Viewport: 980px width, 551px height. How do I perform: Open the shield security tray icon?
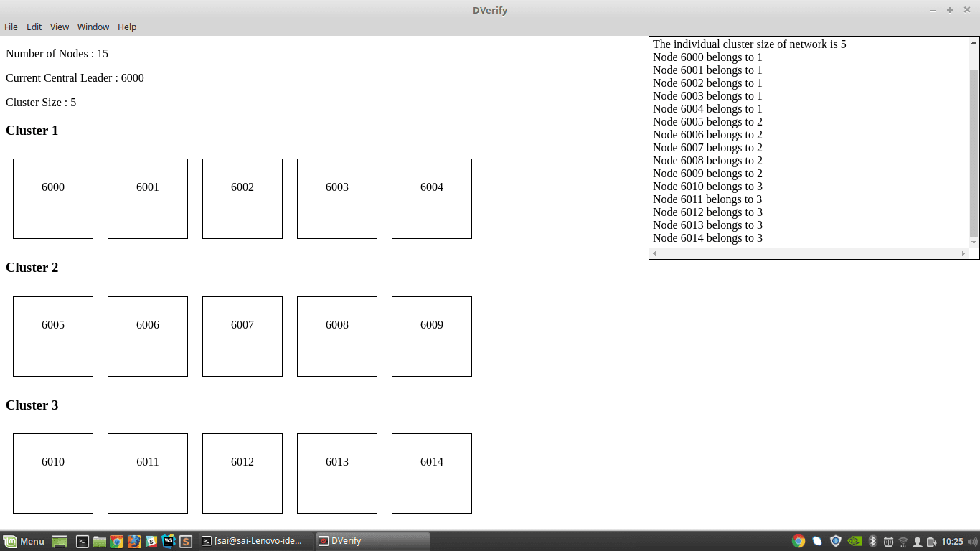836,542
